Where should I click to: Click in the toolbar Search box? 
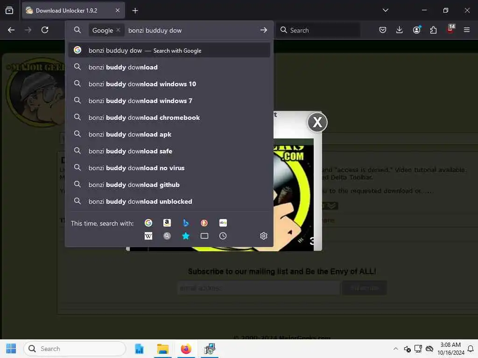318,30
